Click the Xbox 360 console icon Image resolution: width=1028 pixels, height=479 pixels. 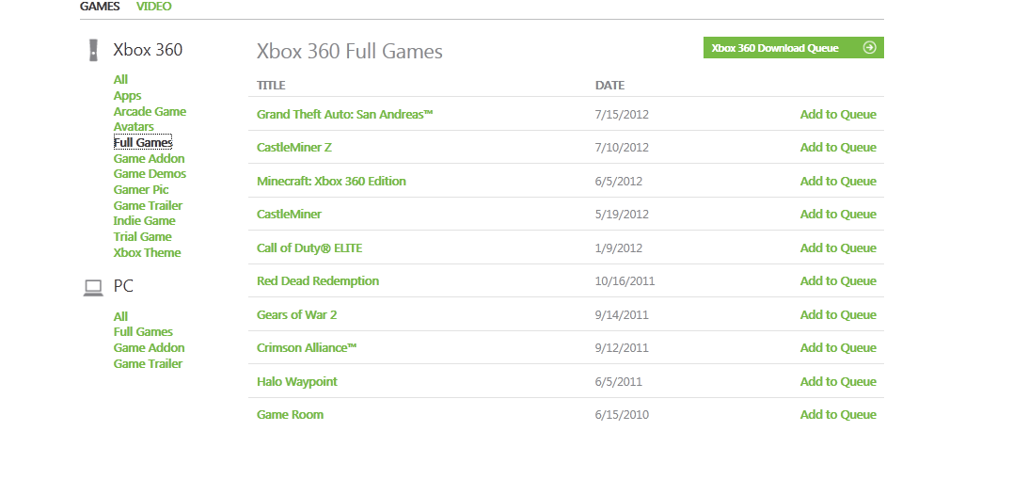pos(92,51)
